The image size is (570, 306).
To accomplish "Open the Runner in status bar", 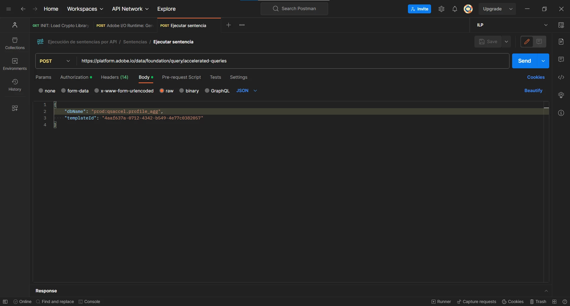I will click(x=441, y=302).
